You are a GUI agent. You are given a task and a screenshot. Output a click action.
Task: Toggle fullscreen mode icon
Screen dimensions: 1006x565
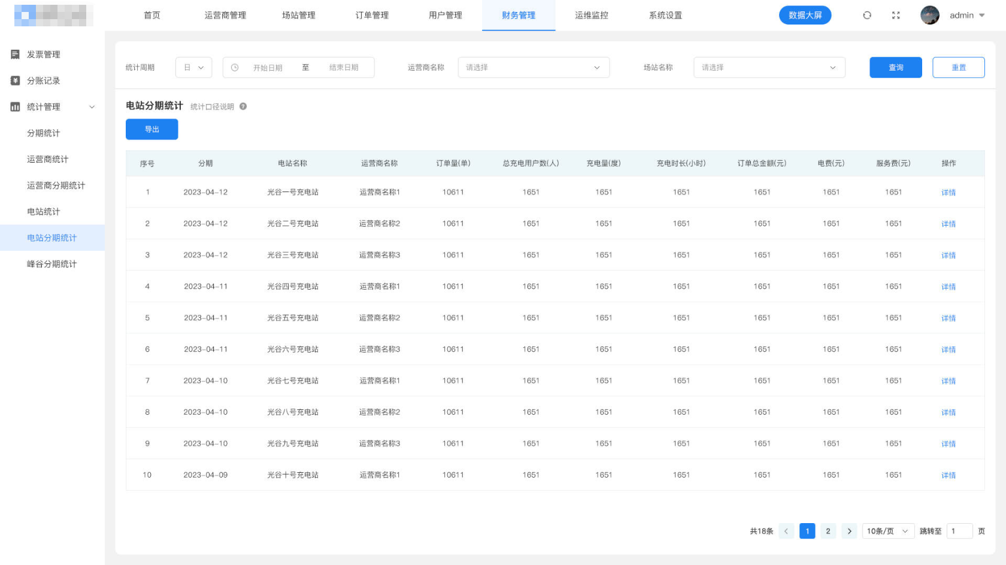896,16
